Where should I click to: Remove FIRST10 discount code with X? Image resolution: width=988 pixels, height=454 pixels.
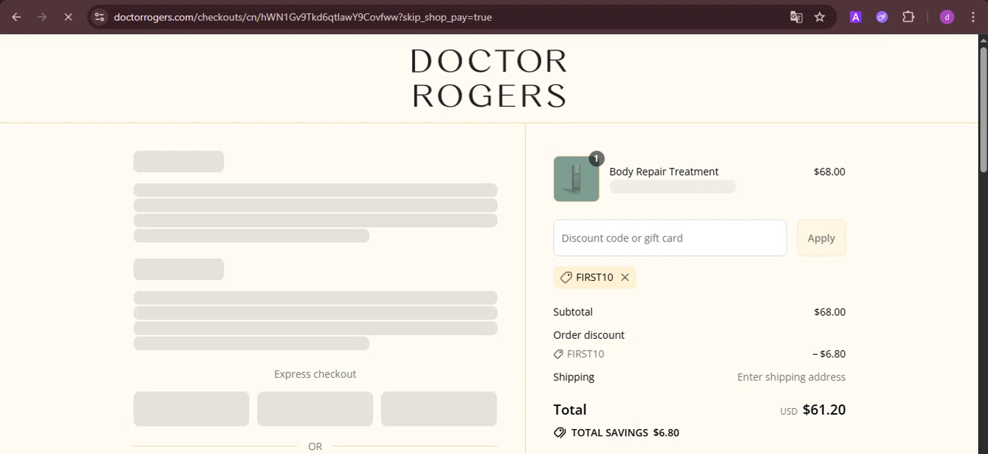tap(625, 278)
